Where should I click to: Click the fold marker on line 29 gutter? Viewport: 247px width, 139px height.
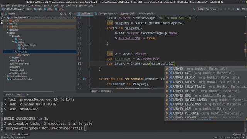coord(89,28)
